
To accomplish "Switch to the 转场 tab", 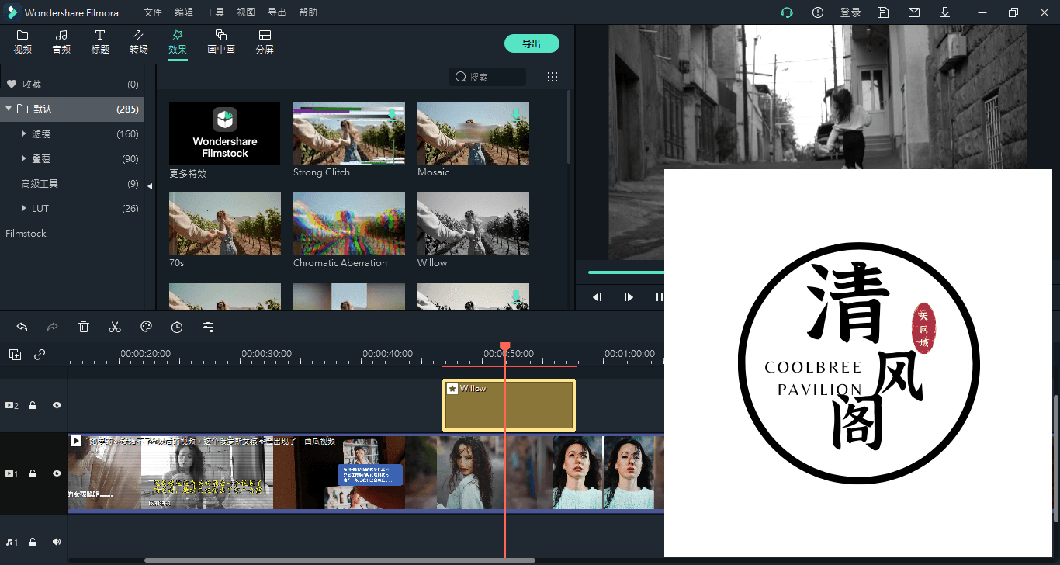I will (x=139, y=42).
